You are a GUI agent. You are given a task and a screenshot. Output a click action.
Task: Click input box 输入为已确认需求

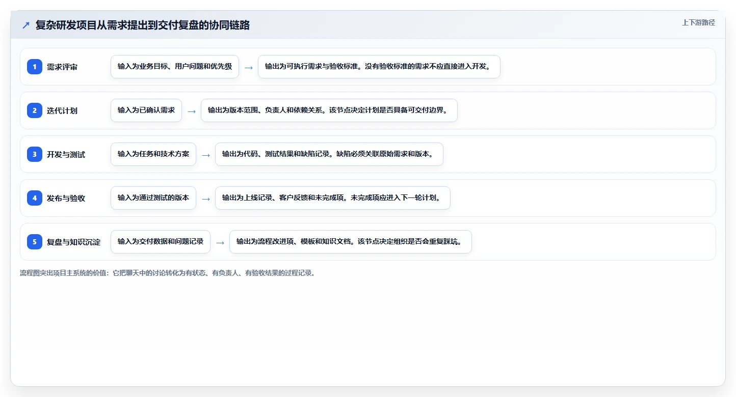[x=146, y=110]
